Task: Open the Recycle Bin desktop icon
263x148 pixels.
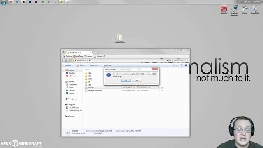Action: tap(255, 9)
